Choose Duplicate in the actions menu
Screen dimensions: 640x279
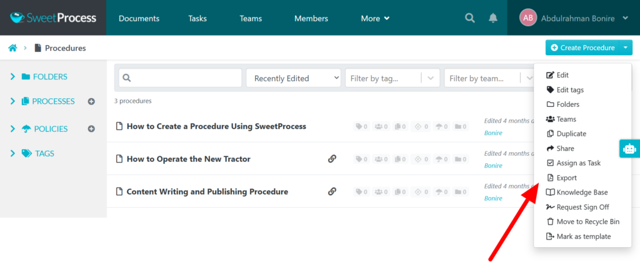(571, 134)
